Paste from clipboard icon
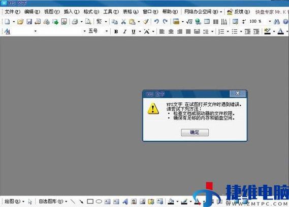Image resolution: width=289 pixels, height=207 pixels. (132, 22)
